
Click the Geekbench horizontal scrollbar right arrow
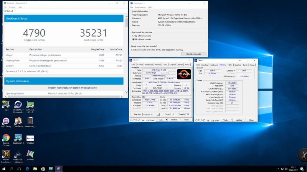[x=122, y=97]
